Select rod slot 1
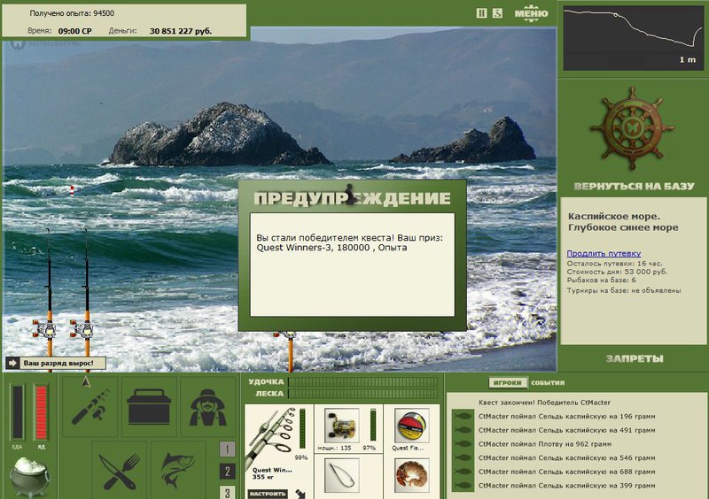This screenshot has width=709, height=499. tap(227, 449)
